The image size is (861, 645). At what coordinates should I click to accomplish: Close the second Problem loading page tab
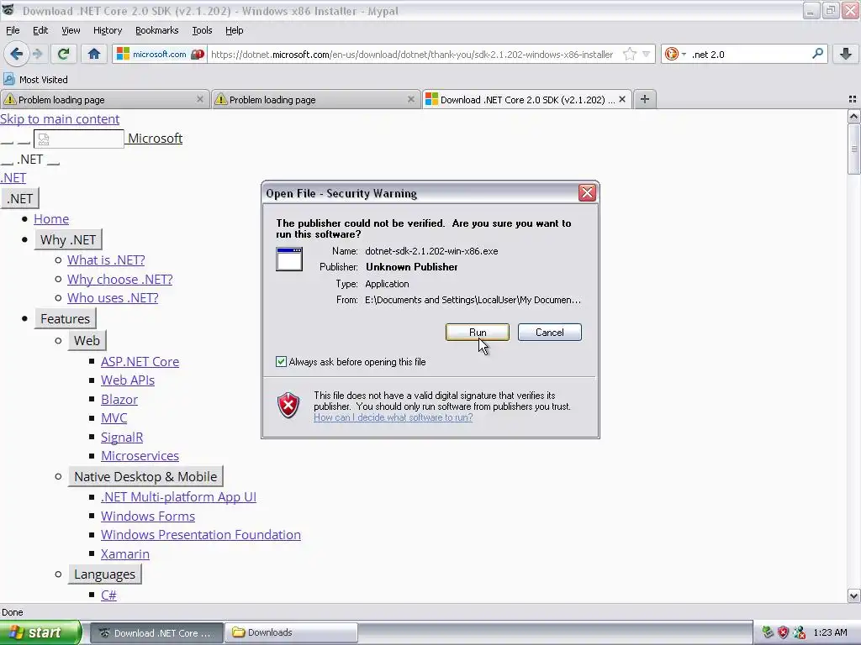tap(410, 99)
